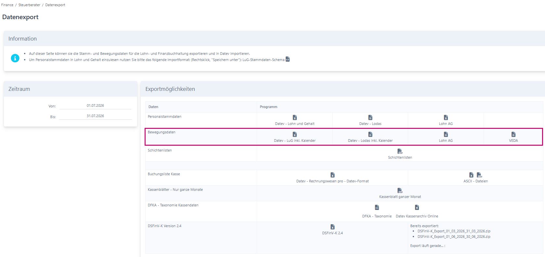The height and width of the screenshot is (257, 545).
Task: Download the Schichtenlisten PDF icon
Action: tap(400, 151)
